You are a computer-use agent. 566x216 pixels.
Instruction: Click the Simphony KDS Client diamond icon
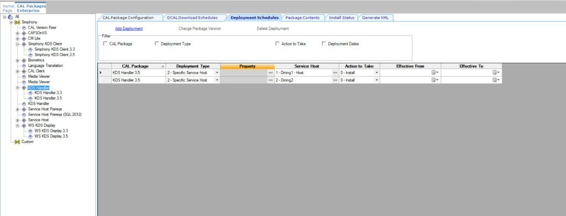(x=24, y=44)
